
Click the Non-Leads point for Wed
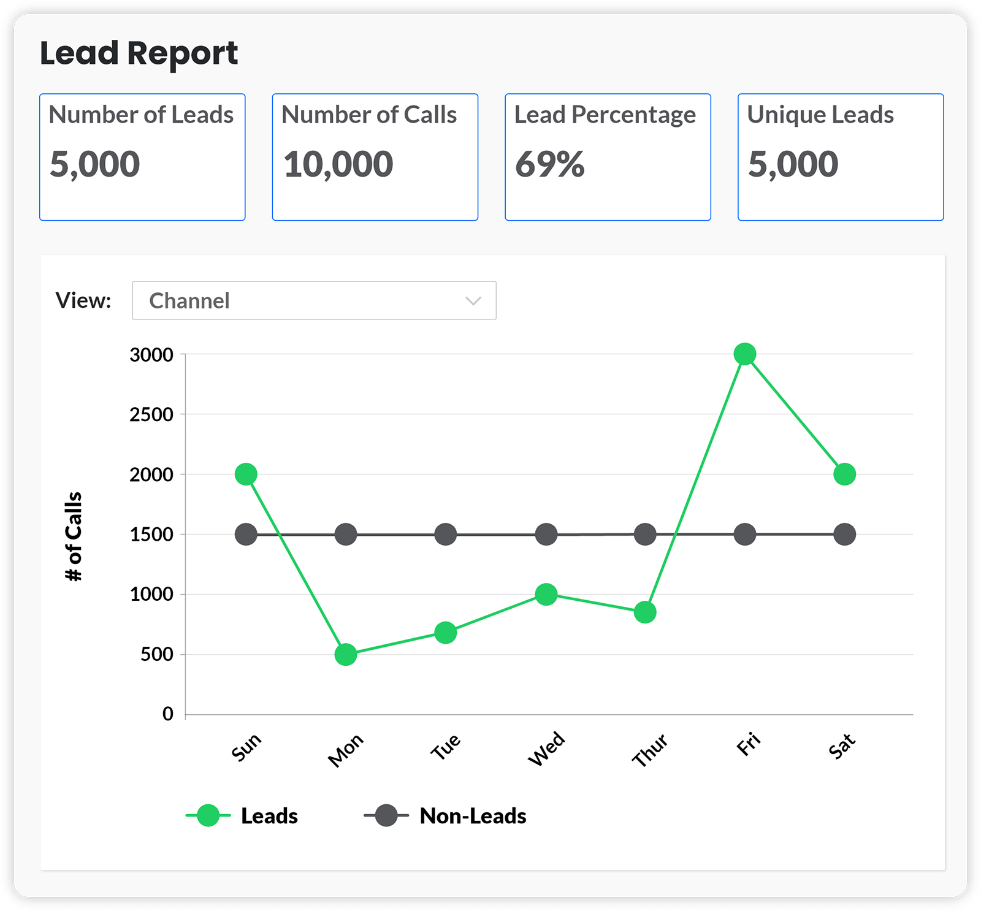pos(546,534)
